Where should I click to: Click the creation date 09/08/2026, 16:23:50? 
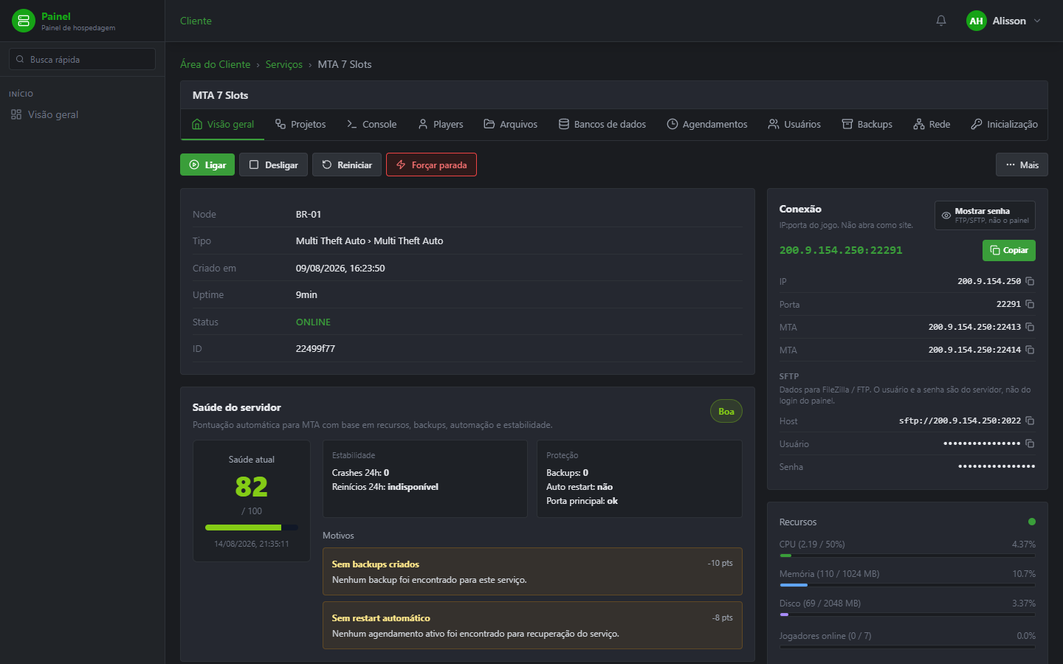click(340, 268)
